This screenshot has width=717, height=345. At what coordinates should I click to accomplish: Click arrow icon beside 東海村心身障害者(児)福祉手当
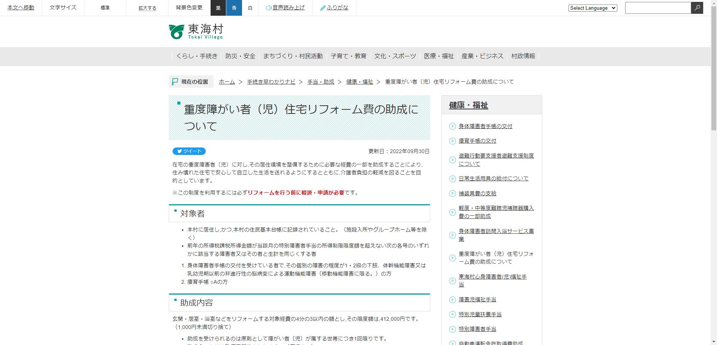453,281
